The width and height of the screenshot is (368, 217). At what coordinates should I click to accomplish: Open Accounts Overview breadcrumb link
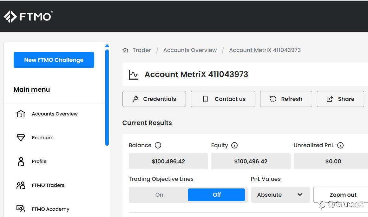tap(190, 50)
